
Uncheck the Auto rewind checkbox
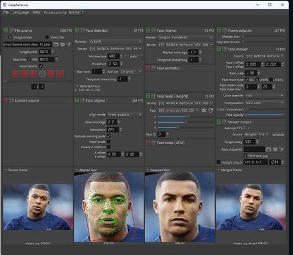pos(41,66)
